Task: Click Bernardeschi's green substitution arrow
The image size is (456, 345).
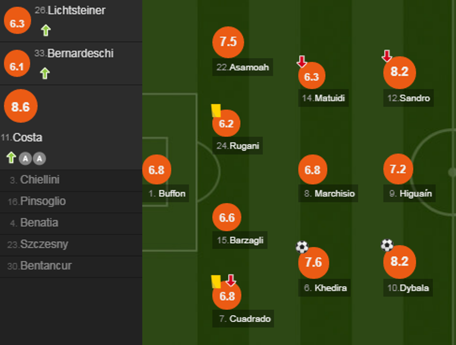Action: point(45,73)
